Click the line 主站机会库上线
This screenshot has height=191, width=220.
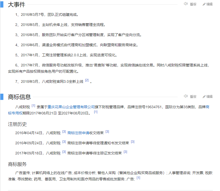pos(60,25)
